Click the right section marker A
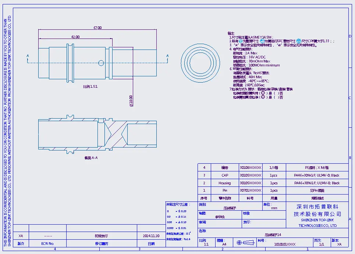This screenshot has height=254, width=355. coord(167,56)
